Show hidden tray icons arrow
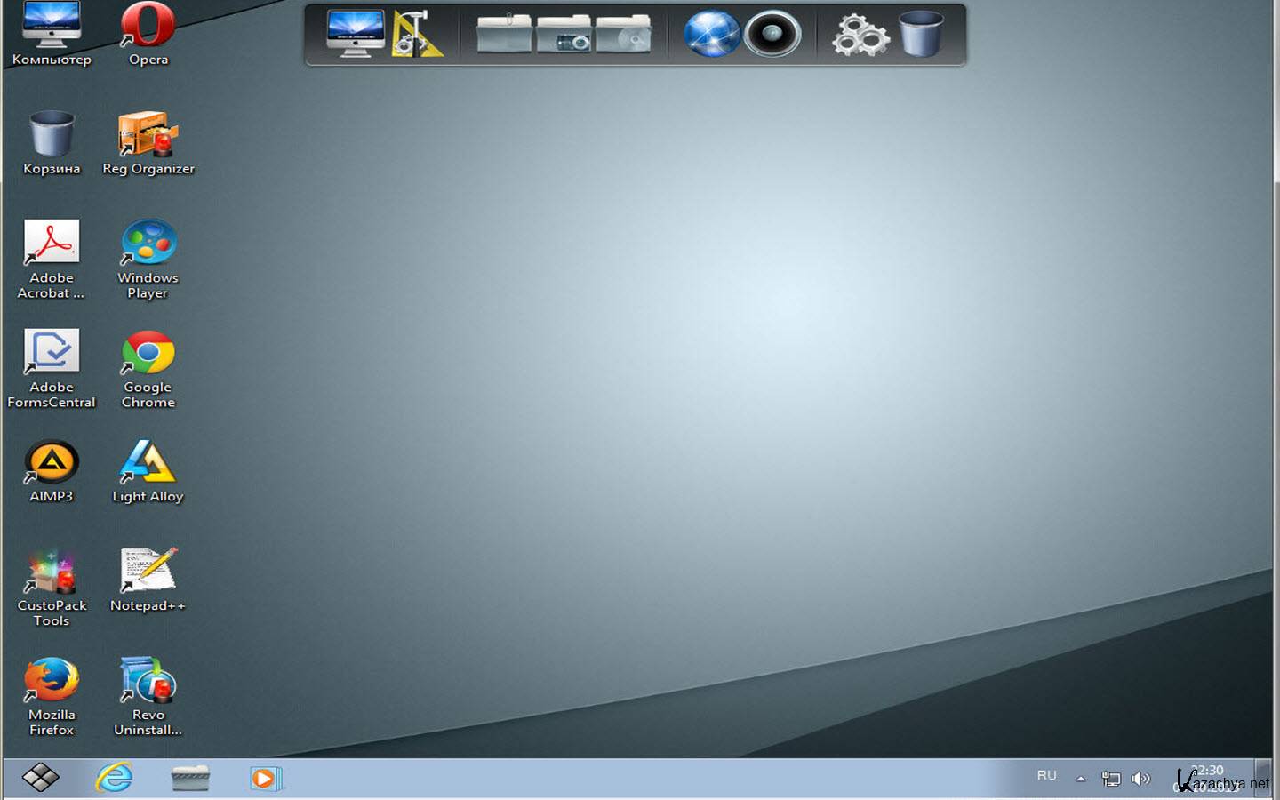1280x800 pixels. (1081, 779)
